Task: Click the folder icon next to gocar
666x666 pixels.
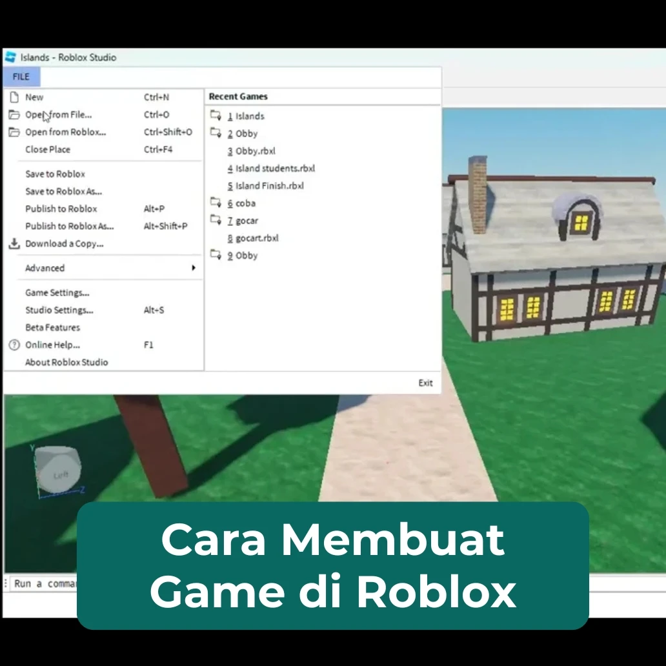Action: pos(216,219)
